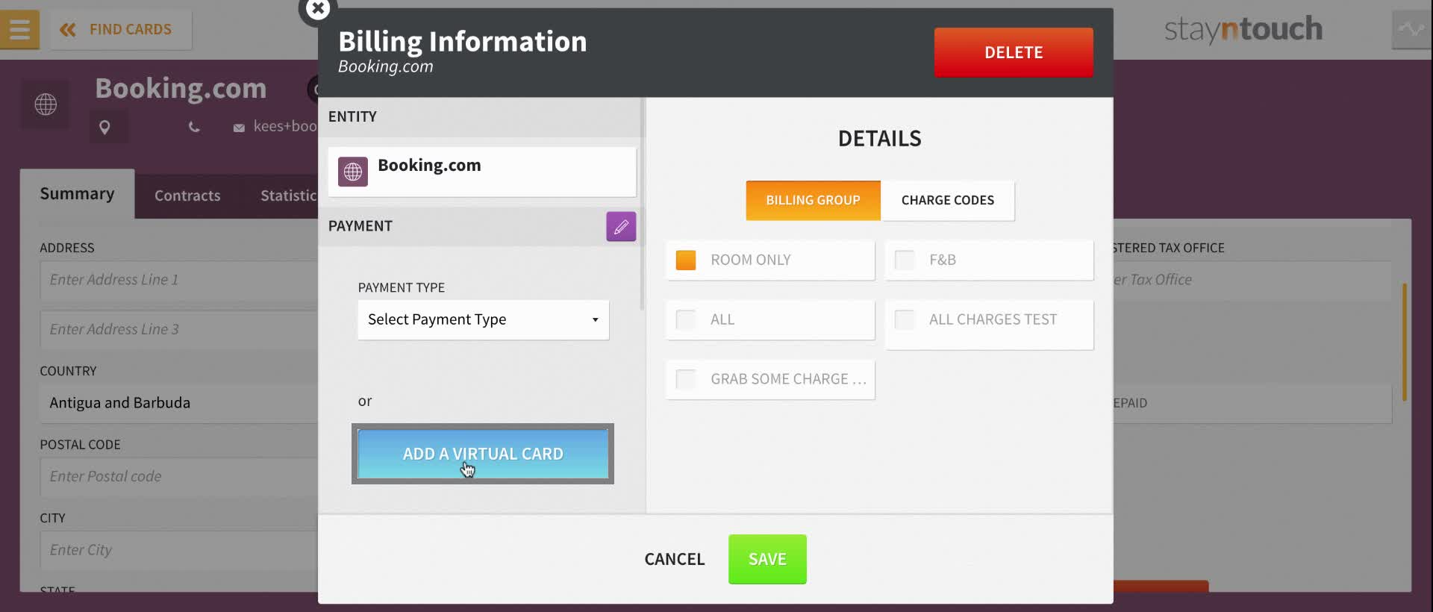Check the ALL billing group
Screen dimensions: 1433x612
(686, 319)
